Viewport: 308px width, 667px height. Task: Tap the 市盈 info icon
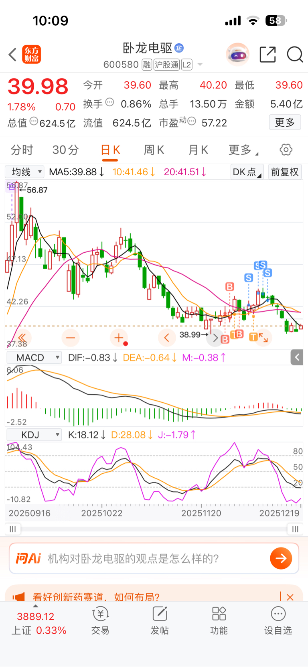(192, 121)
